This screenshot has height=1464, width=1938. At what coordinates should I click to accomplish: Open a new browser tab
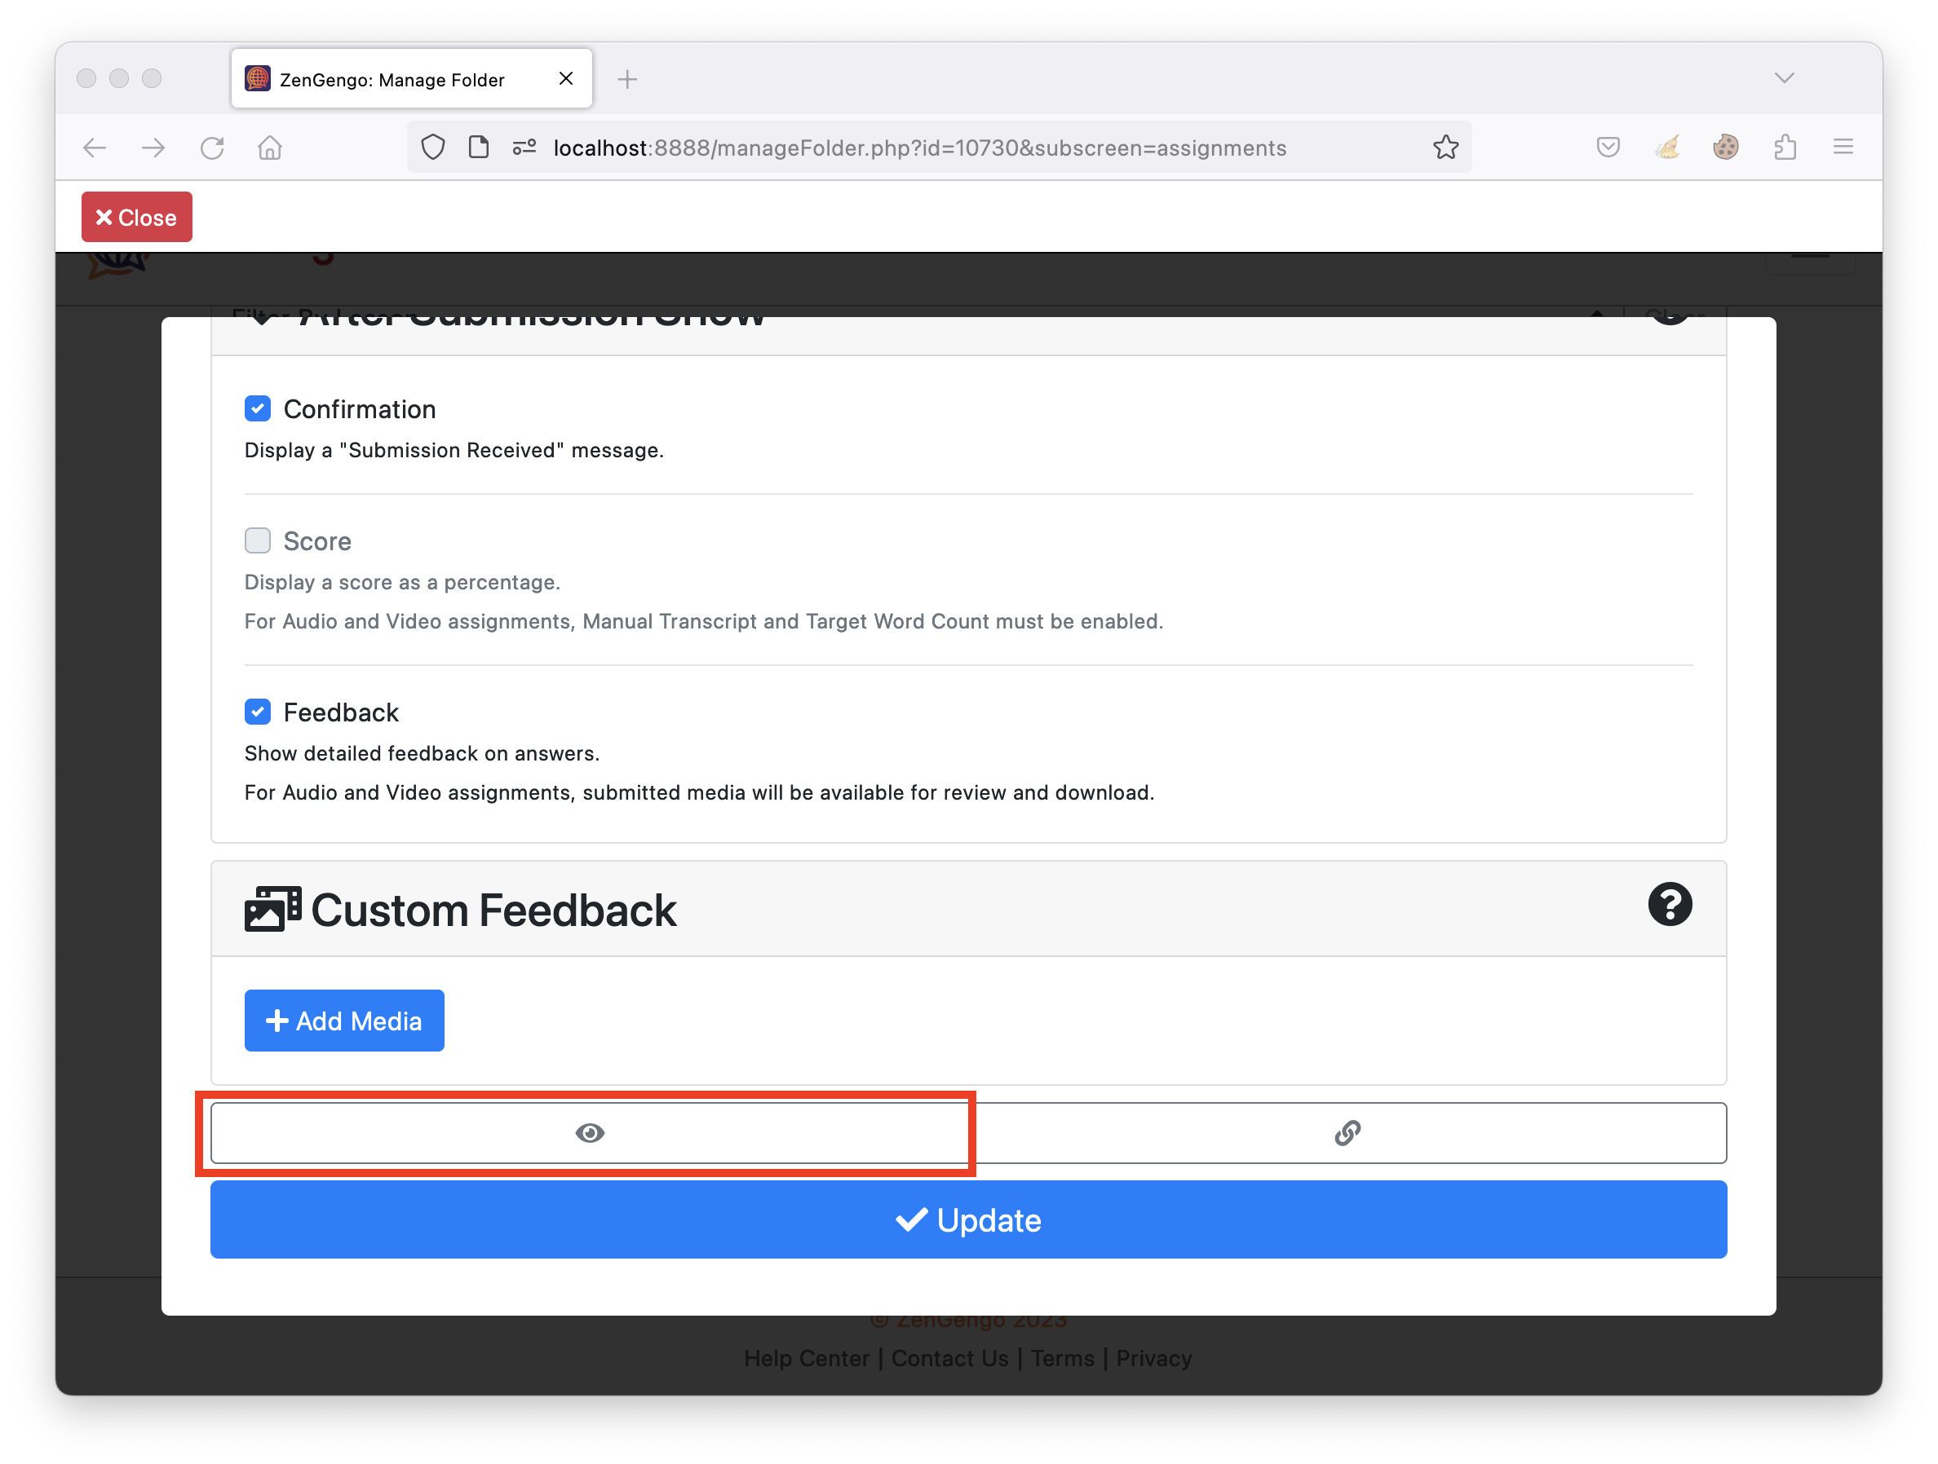(x=627, y=80)
